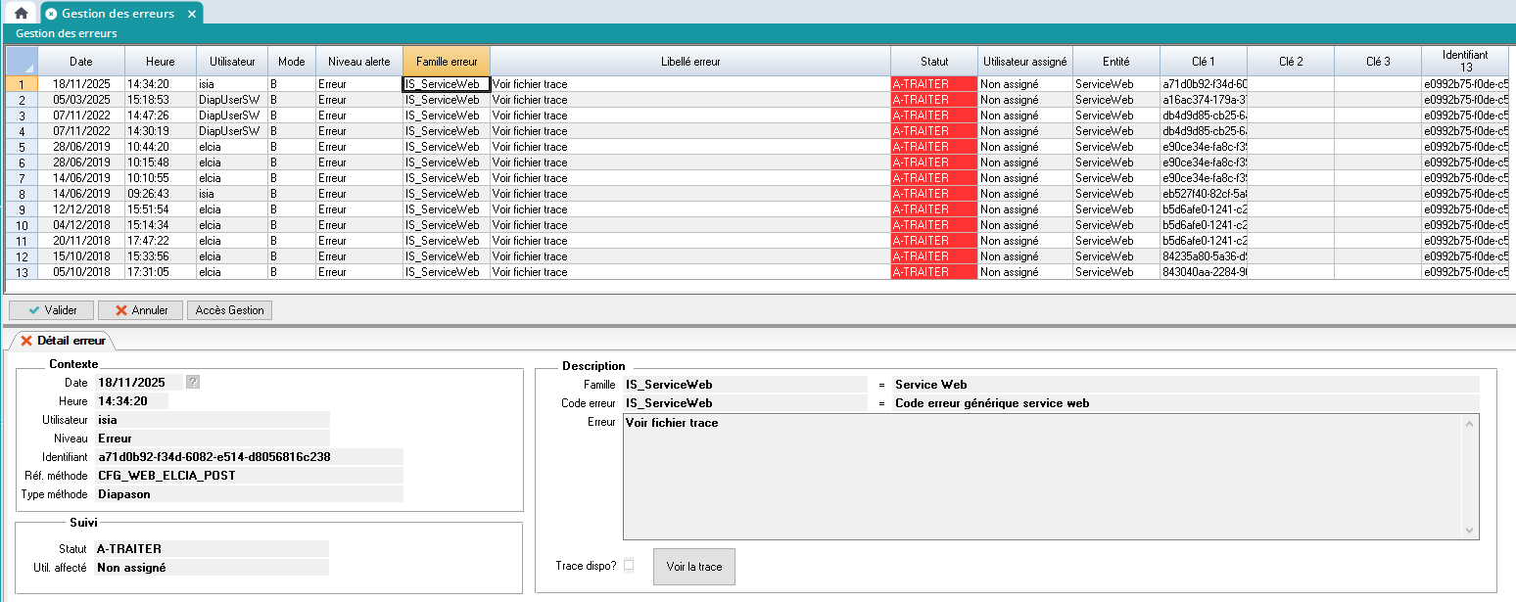Screen dimensions: 1516x602
Task: Select row header number 5
Action: pyautogui.click(x=22, y=147)
